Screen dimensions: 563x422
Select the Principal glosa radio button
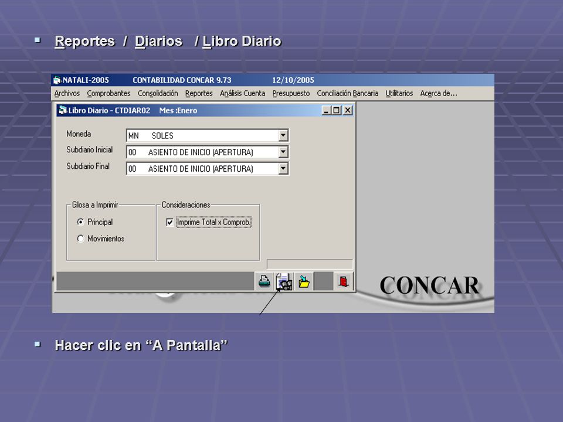point(80,222)
